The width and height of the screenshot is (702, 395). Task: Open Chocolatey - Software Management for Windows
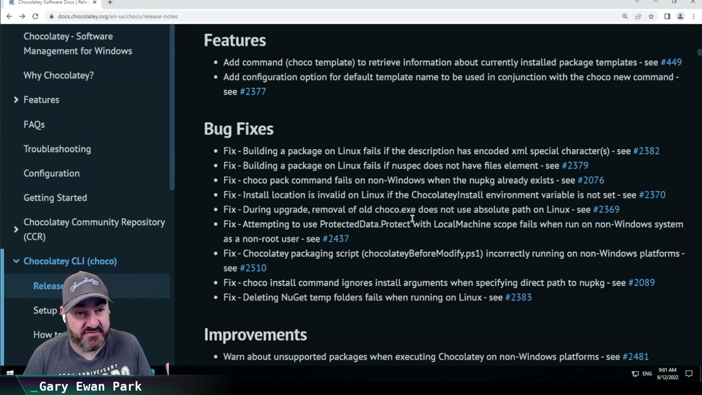(x=78, y=43)
